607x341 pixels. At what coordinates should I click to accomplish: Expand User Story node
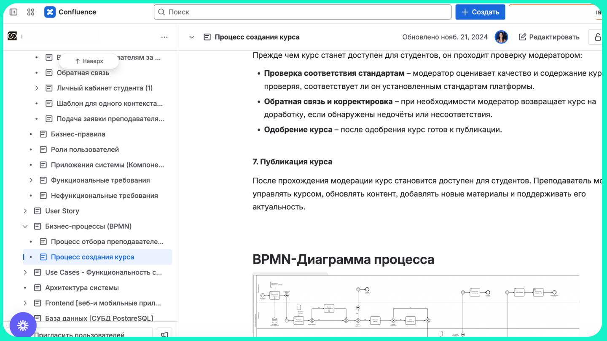tap(25, 211)
